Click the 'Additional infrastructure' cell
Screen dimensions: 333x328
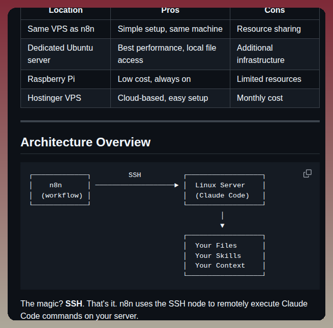click(x=275, y=54)
